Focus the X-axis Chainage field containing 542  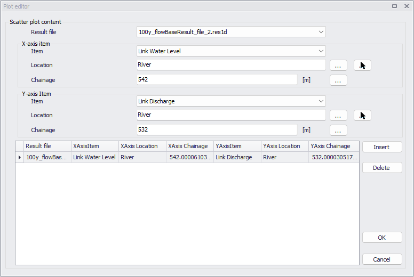pyautogui.click(x=217, y=79)
